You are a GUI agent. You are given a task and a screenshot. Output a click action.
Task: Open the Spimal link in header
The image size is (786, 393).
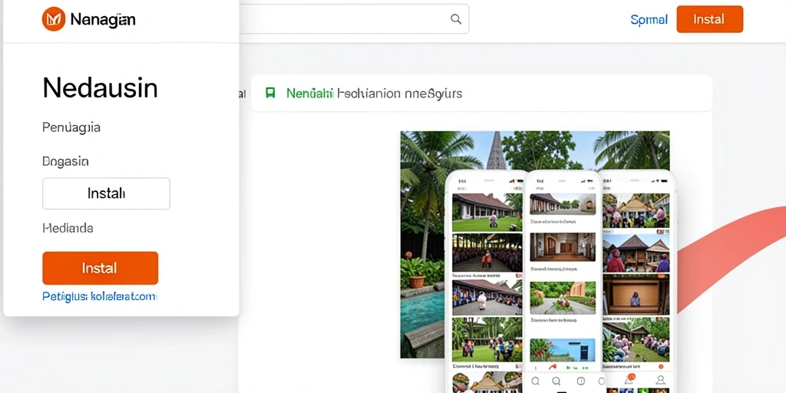pyautogui.click(x=649, y=19)
